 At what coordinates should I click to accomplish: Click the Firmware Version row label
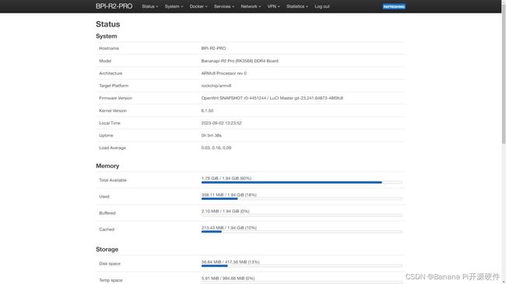coord(115,98)
